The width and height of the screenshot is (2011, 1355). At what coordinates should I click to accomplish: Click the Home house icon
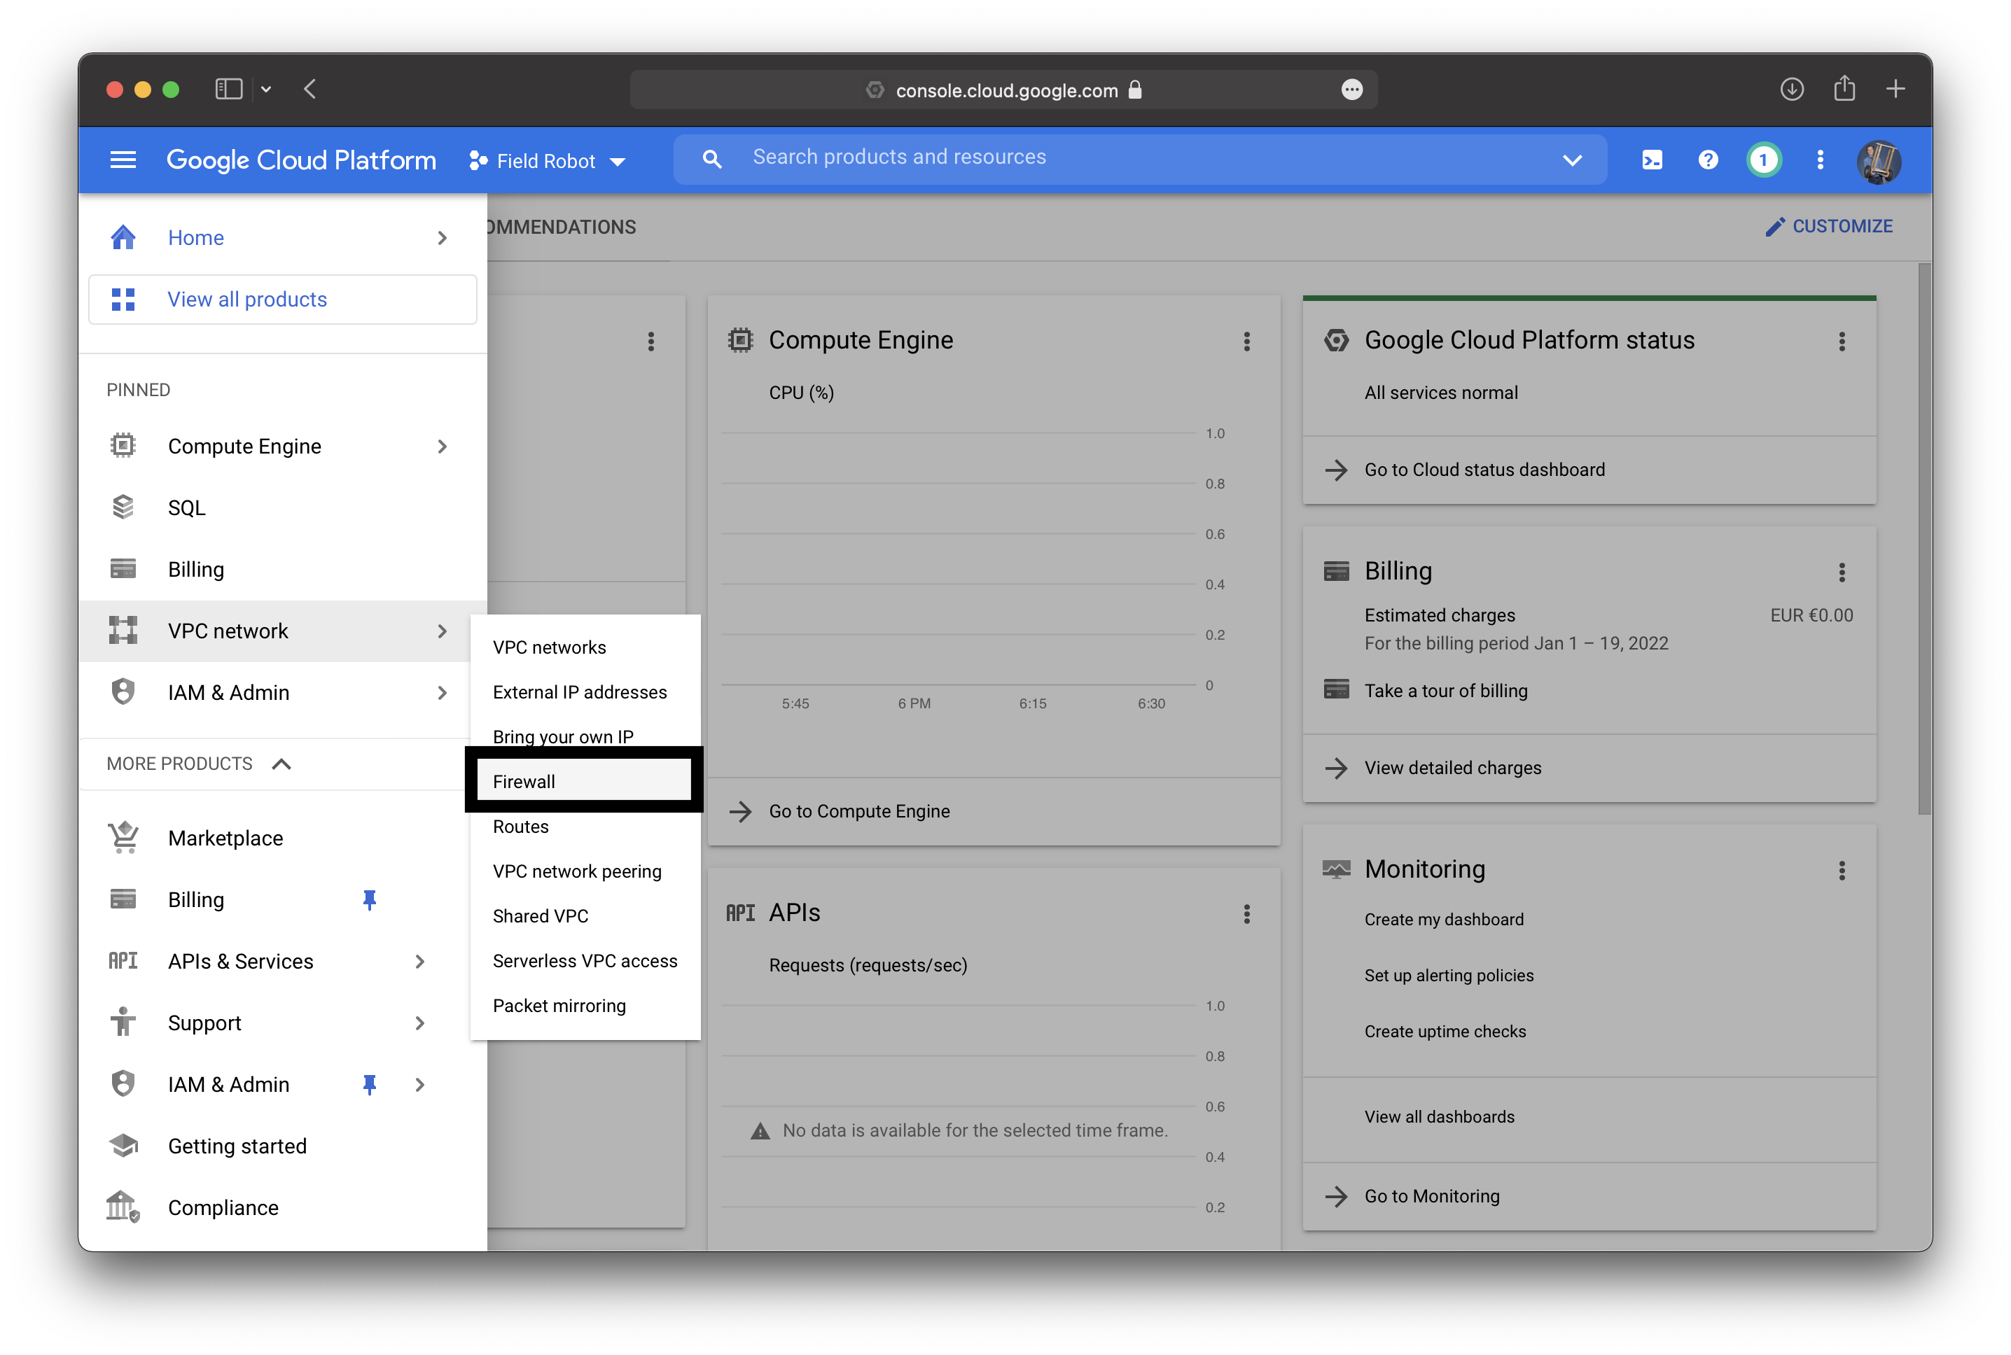click(123, 238)
